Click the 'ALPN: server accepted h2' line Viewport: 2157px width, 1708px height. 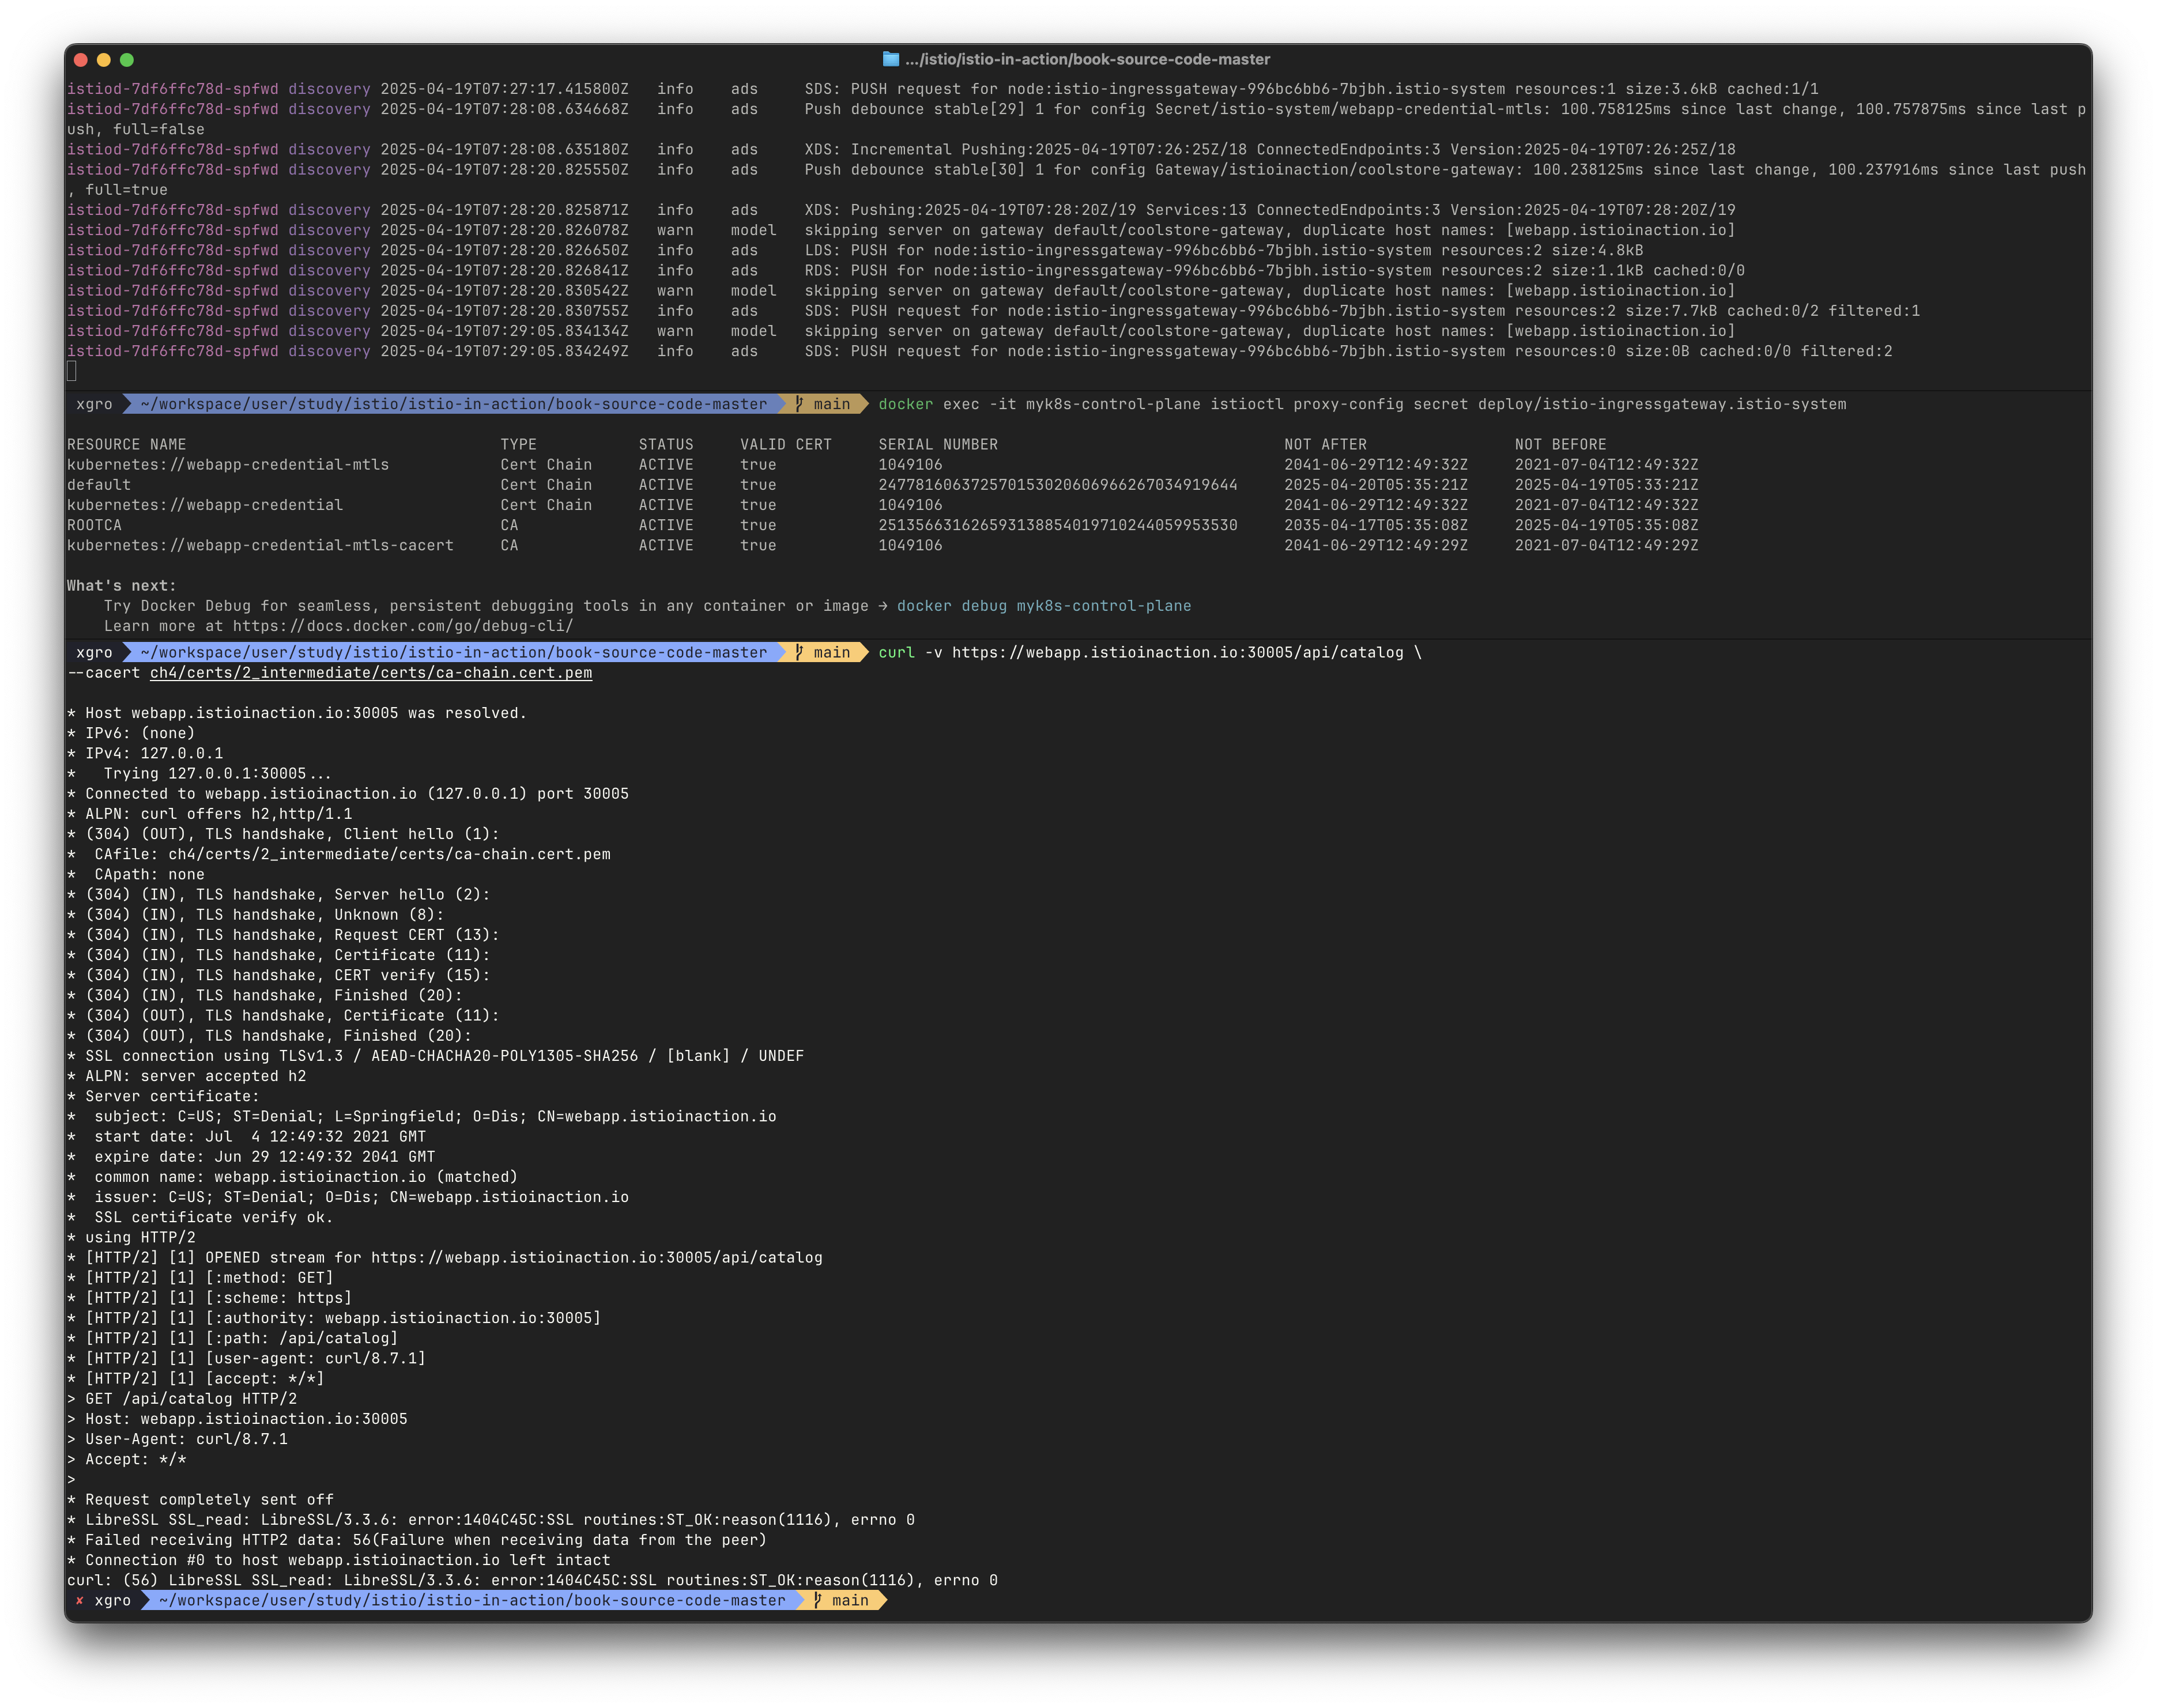(x=186, y=1076)
